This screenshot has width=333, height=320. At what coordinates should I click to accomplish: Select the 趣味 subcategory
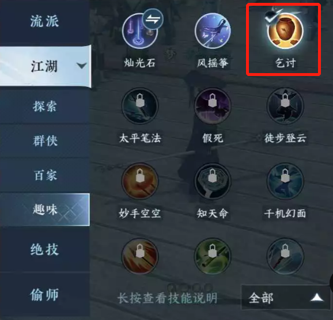44,209
